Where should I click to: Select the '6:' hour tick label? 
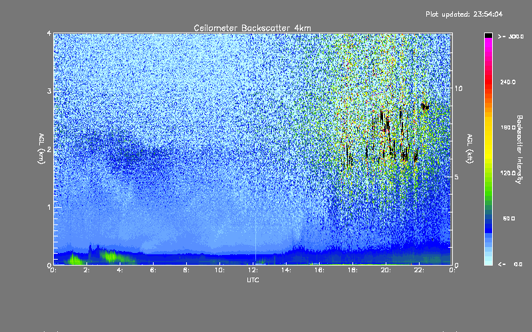(x=154, y=270)
